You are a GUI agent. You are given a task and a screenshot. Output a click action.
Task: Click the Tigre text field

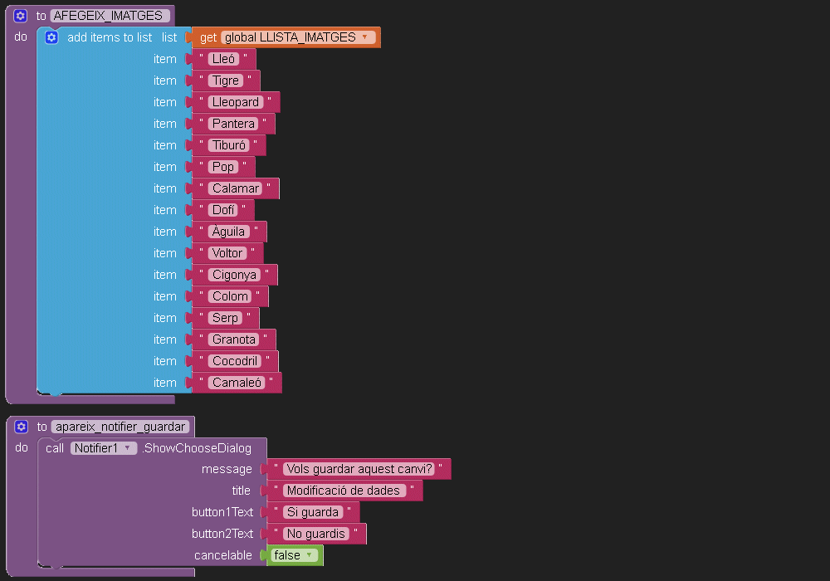[x=226, y=81]
